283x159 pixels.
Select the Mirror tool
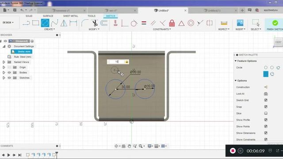64,23
